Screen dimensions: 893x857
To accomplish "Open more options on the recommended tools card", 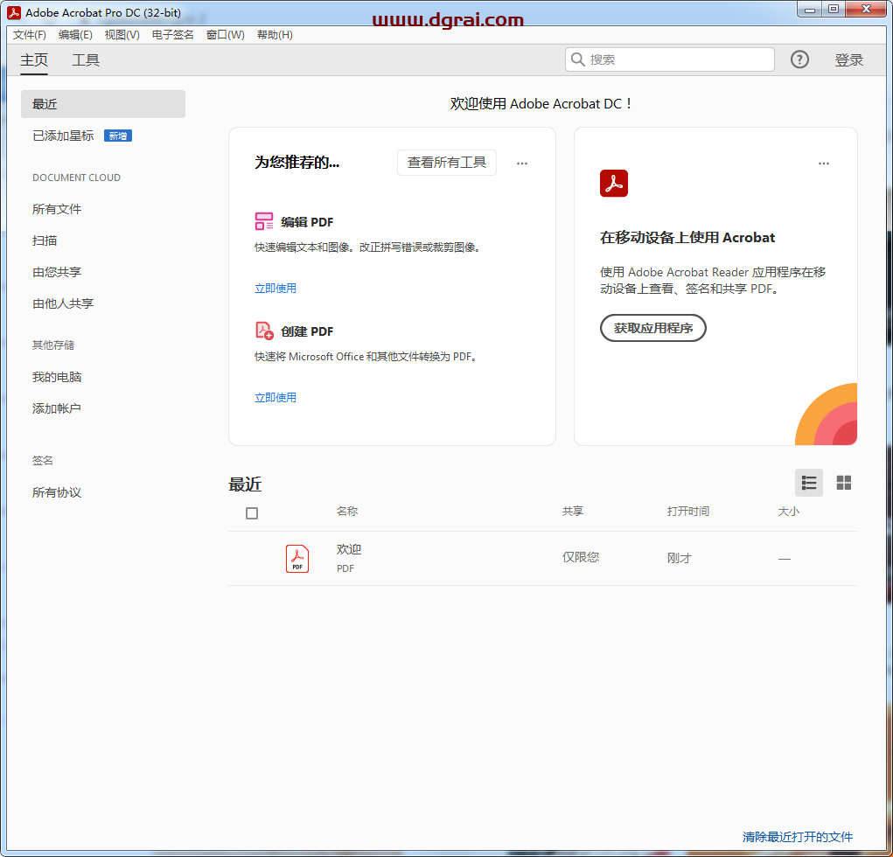I will tap(522, 164).
